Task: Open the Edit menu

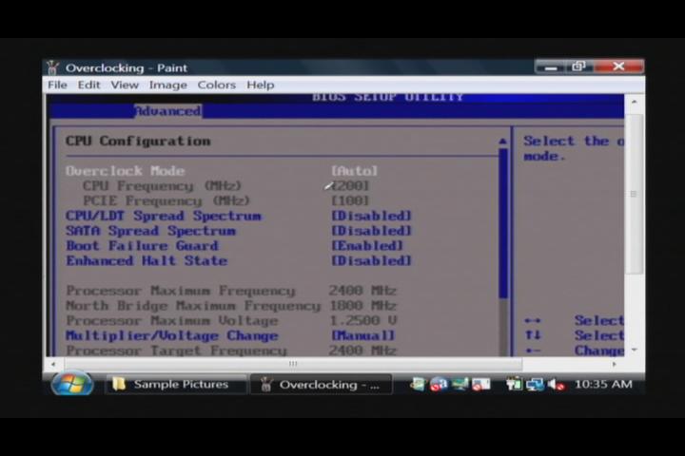Action: [x=88, y=85]
